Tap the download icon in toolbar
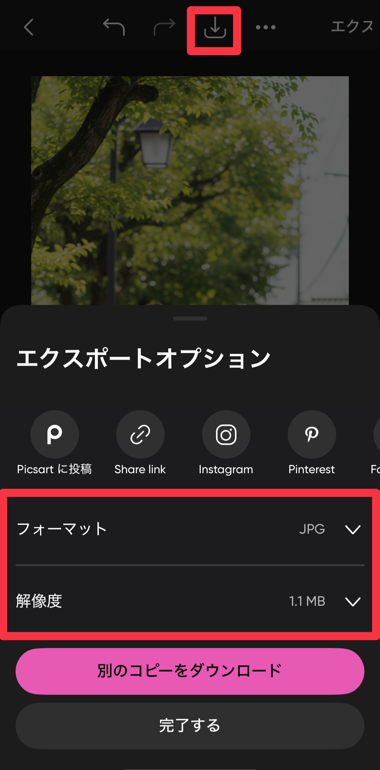The height and width of the screenshot is (770, 380). (215, 28)
